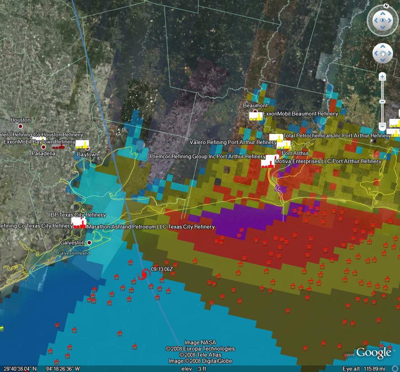
Task: Open the ExxonMobil Baytown Refinery icon
Action: tap(82, 144)
